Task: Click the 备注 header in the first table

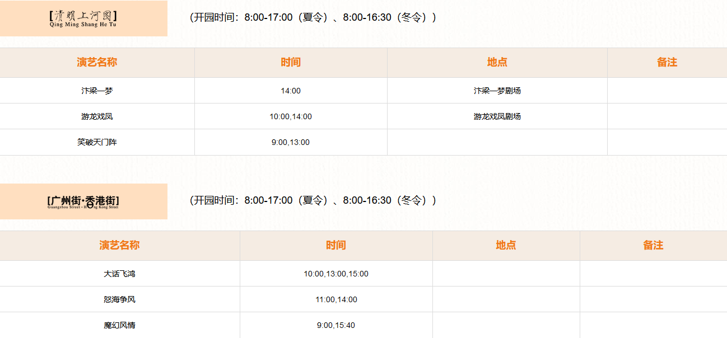Action: click(x=667, y=62)
